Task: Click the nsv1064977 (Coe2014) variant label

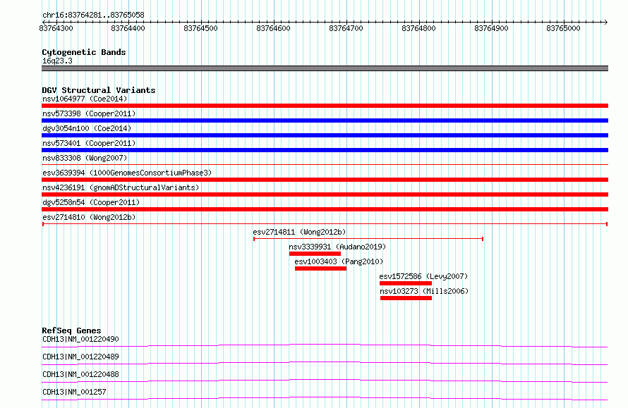Action: [85, 99]
